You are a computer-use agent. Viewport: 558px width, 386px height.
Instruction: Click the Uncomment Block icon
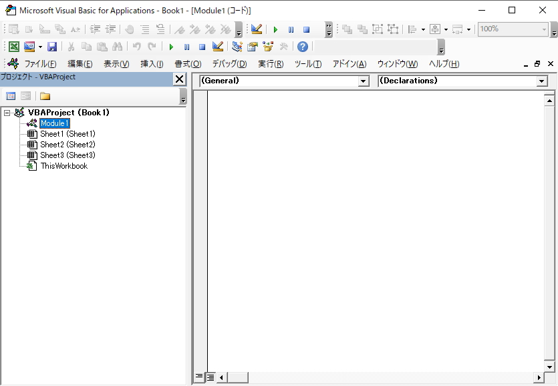[x=160, y=29]
